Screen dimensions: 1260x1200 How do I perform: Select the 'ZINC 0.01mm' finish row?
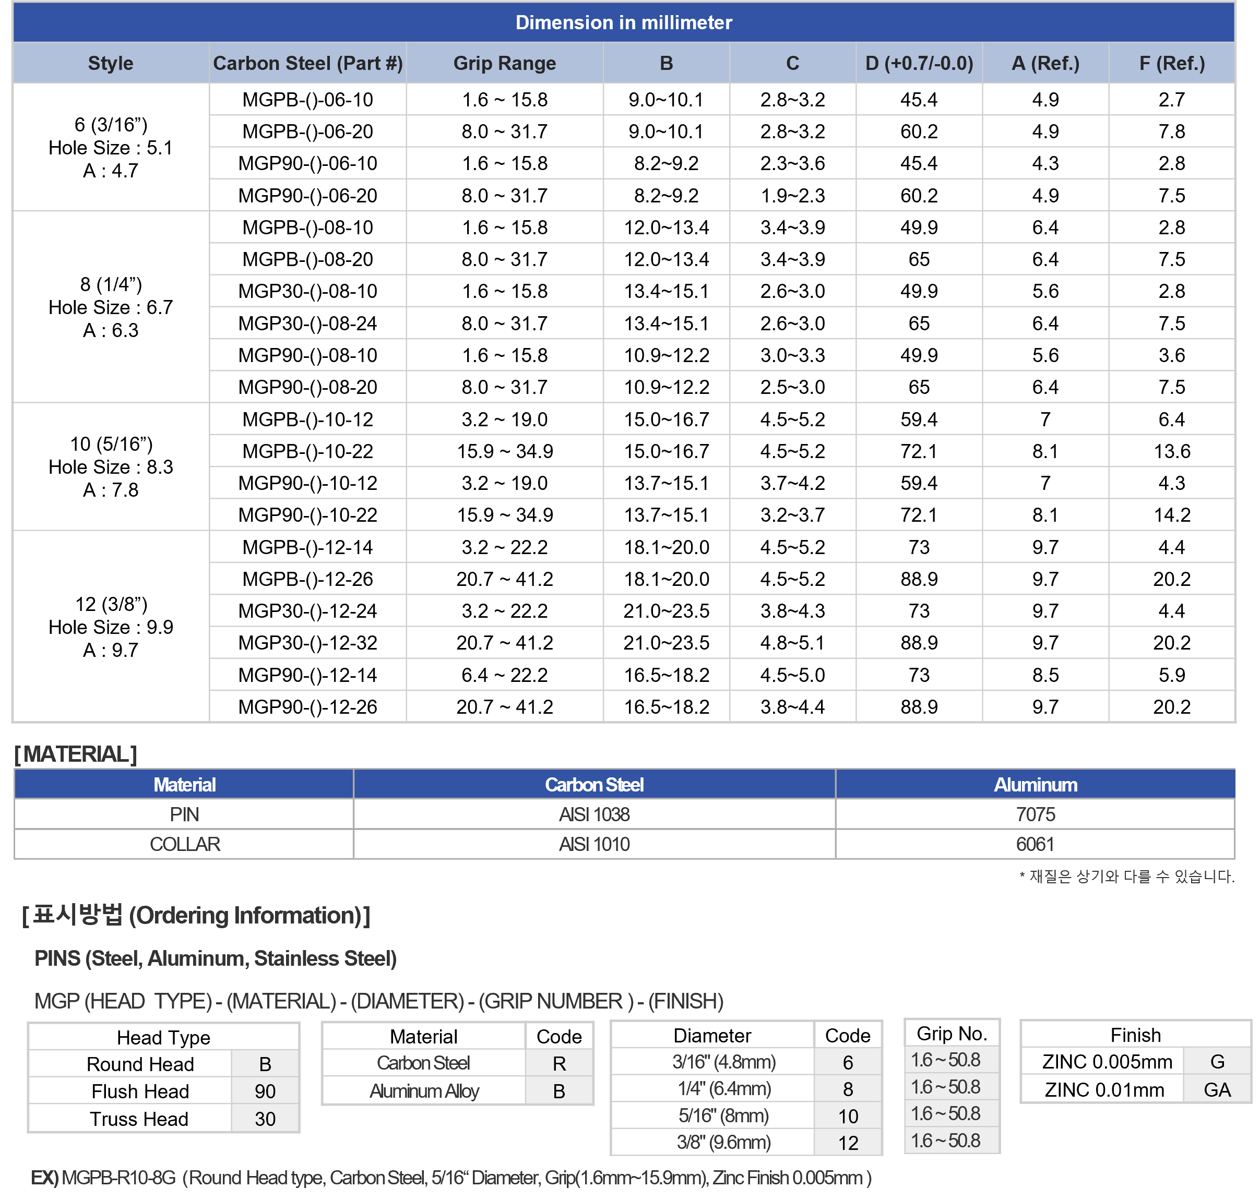click(1135, 1090)
